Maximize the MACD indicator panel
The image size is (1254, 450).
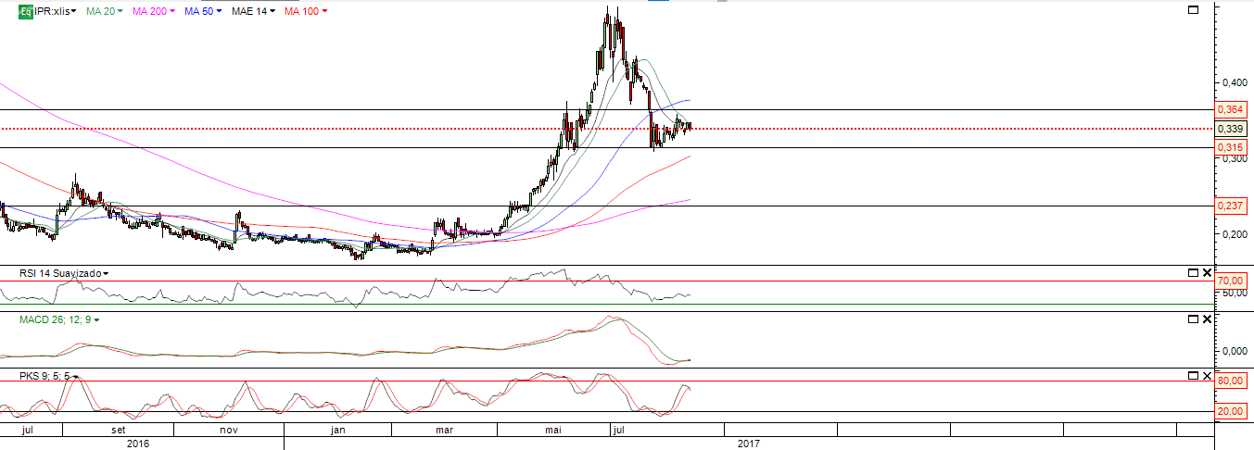[x=1193, y=319]
